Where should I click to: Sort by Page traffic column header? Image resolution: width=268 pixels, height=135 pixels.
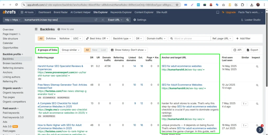pyautogui.click(x=150, y=59)
